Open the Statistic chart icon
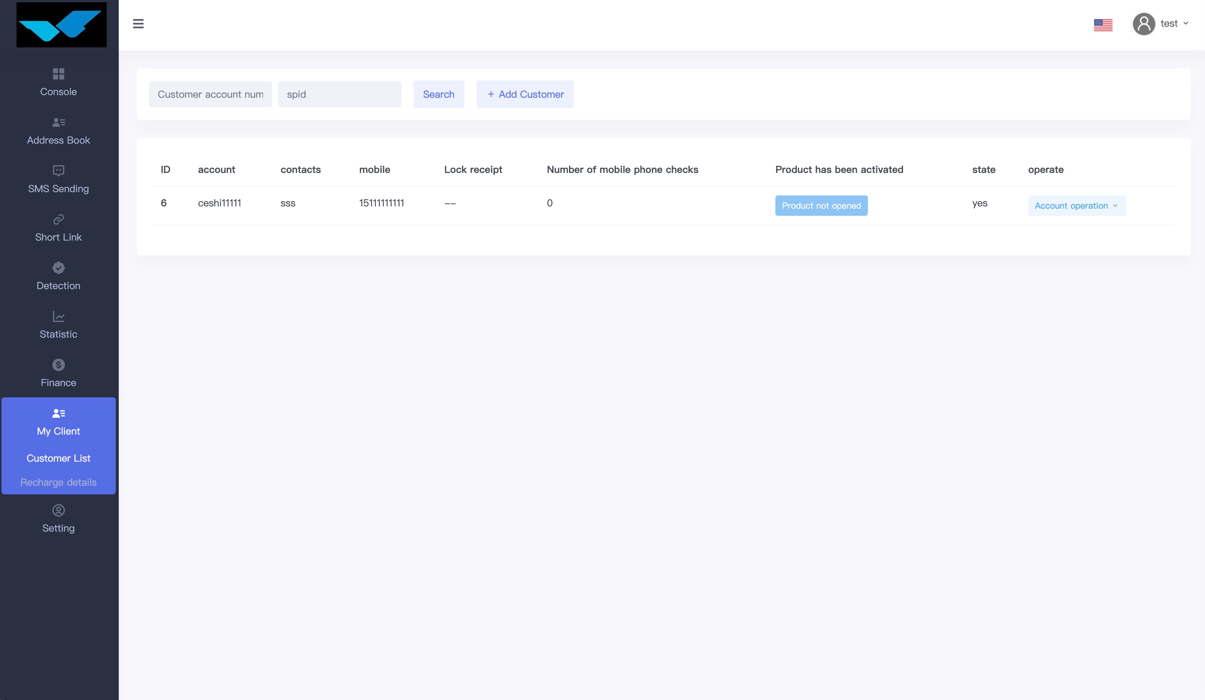The width and height of the screenshot is (1205, 700). (x=58, y=316)
